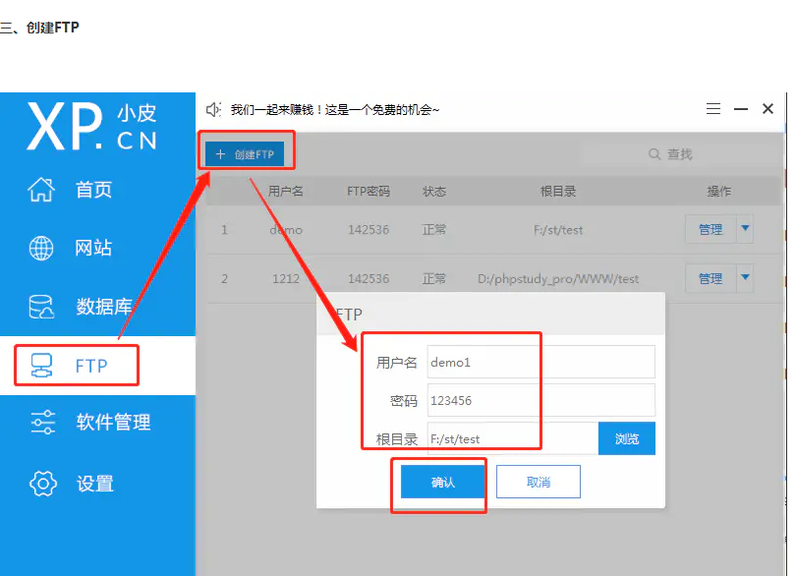Click 管理 button for demo user
This screenshot has height=576, width=796.
pos(710,229)
